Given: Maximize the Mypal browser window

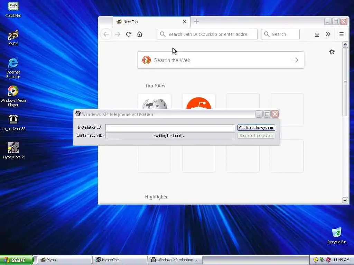Looking at the screenshot, I should coord(336,22).
